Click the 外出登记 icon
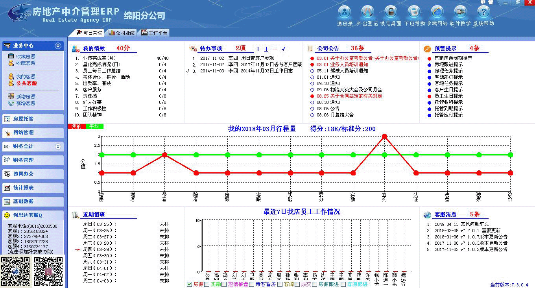The width and height of the screenshot is (535, 288). click(367, 12)
